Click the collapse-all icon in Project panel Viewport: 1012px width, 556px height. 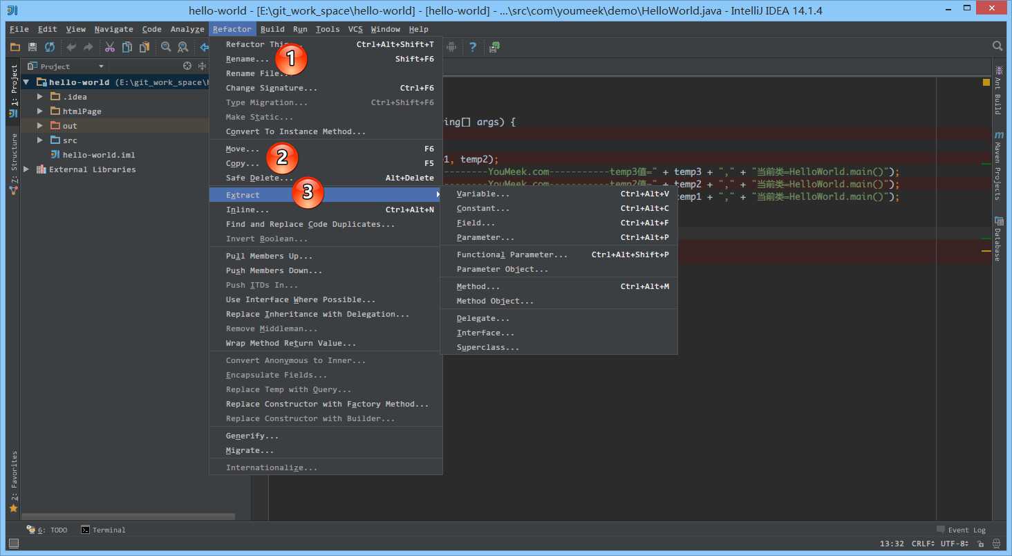(x=202, y=66)
